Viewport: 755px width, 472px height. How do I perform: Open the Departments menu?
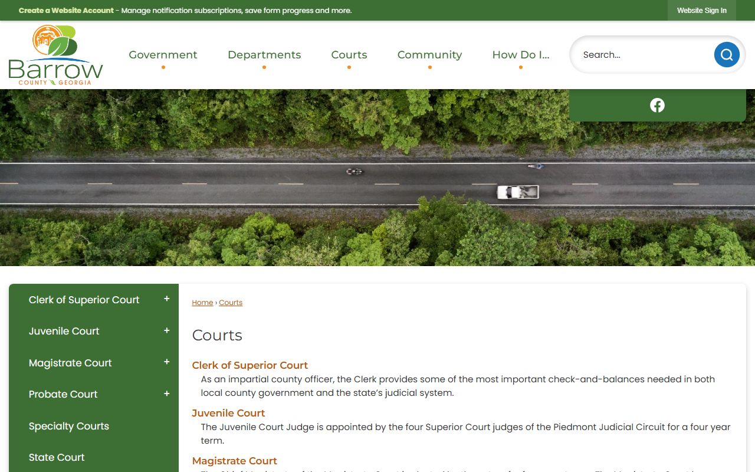(x=264, y=55)
